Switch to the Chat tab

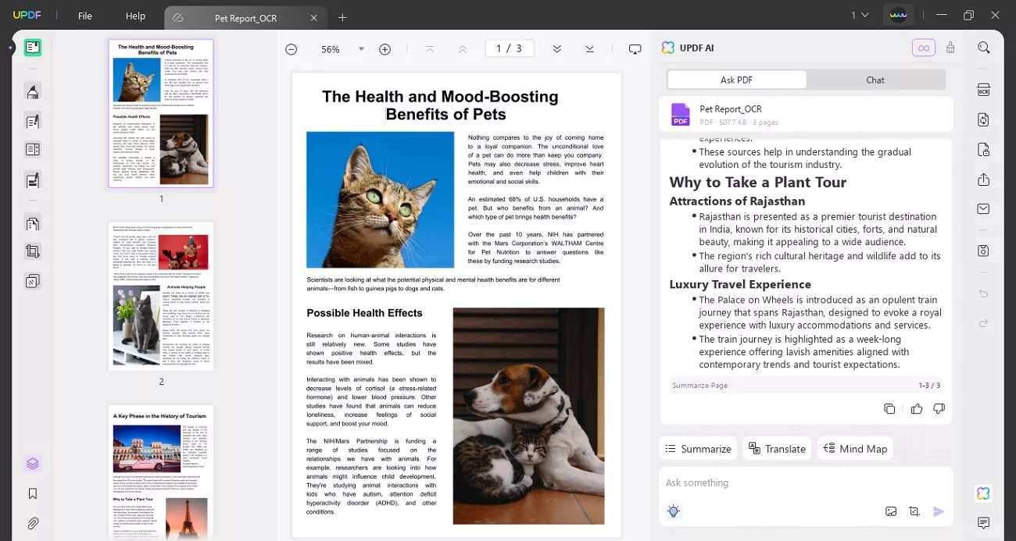click(x=875, y=80)
